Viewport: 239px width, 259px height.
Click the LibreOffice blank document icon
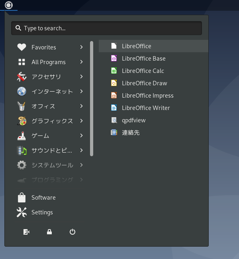[x=114, y=46]
